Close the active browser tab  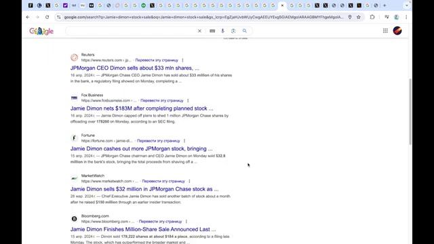pyautogui.click(x=282, y=5)
